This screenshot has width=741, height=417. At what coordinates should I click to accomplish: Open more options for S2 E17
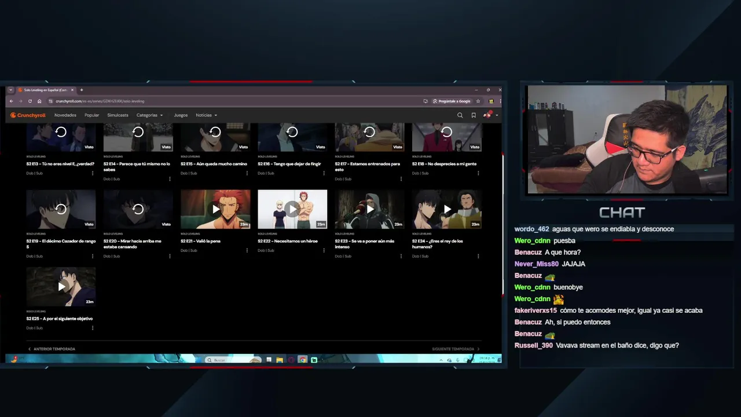401,179
